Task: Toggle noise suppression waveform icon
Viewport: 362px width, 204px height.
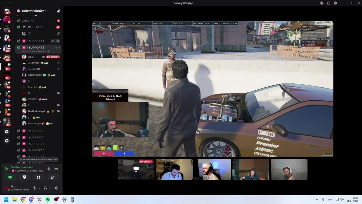Action: [49, 169]
